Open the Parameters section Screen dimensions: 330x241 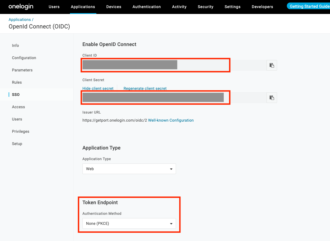point(22,70)
